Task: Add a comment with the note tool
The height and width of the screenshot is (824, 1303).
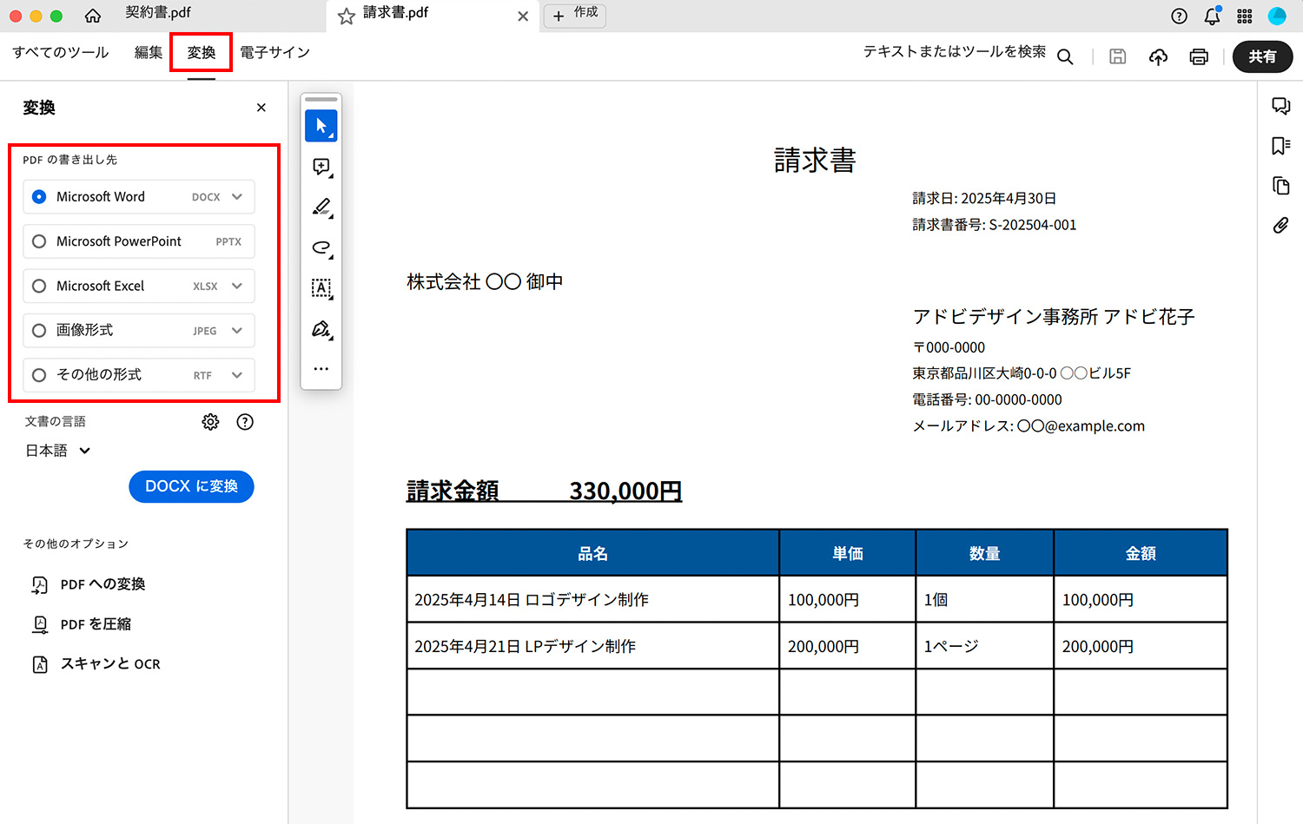Action: pos(321,167)
